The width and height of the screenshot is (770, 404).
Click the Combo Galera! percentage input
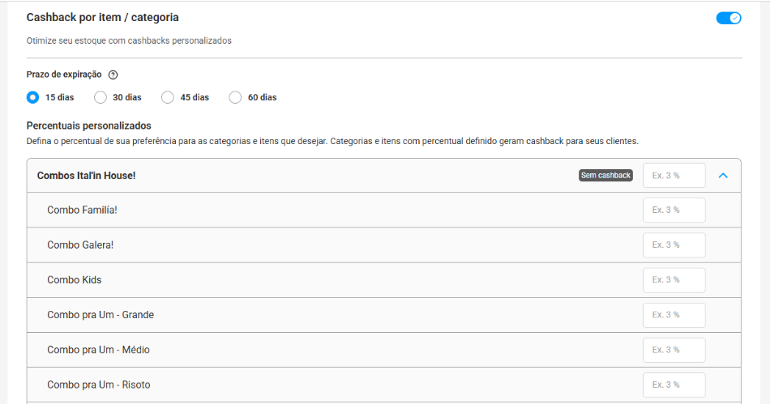[x=674, y=245]
